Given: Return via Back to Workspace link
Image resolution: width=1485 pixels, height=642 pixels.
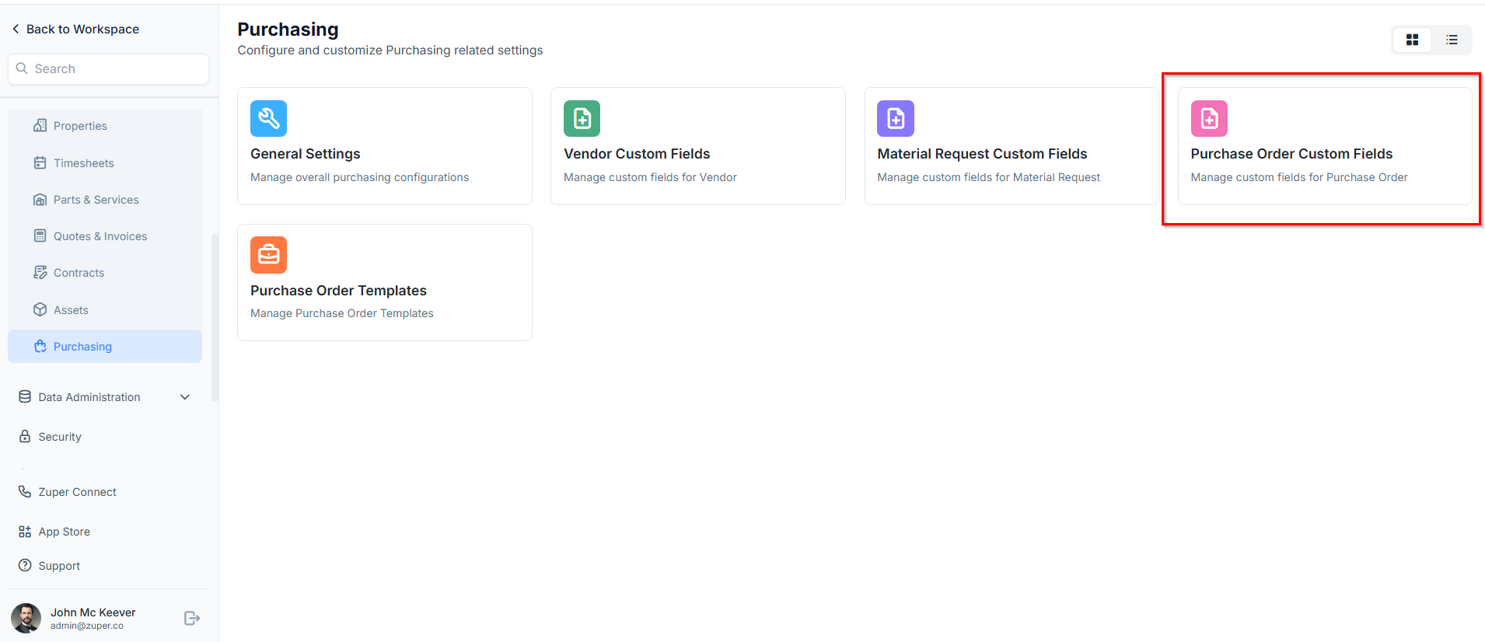Looking at the screenshot, I should 82,29.
